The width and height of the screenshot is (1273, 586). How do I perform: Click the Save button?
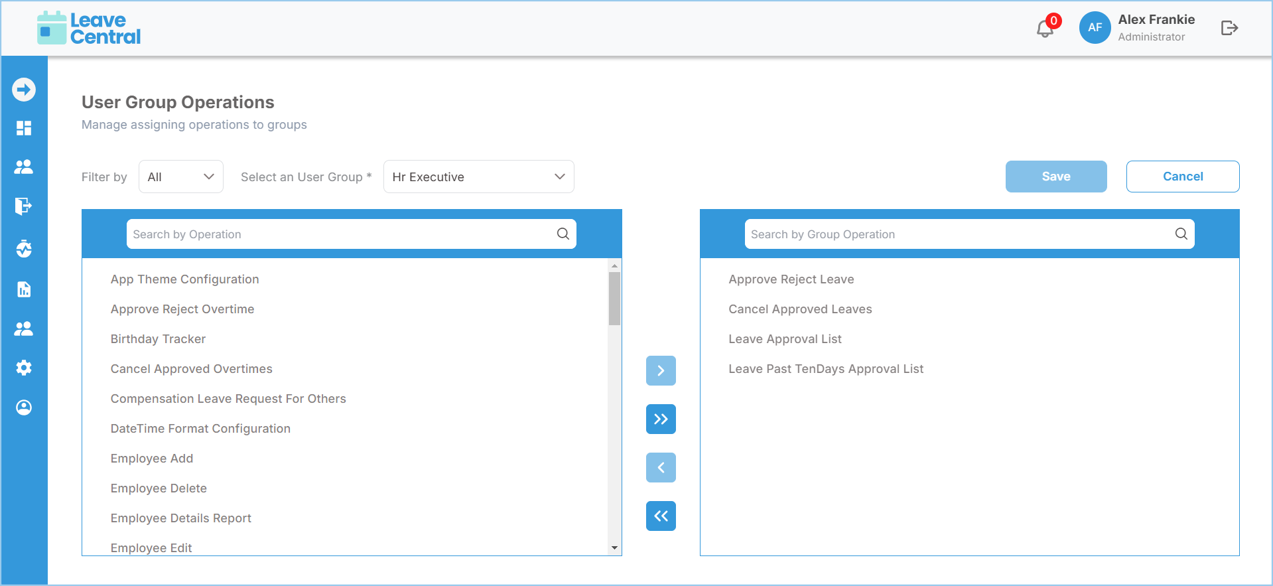[1056, 177]
